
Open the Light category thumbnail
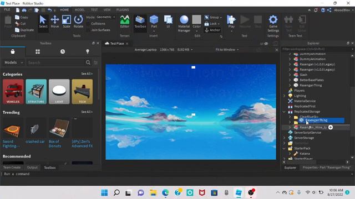59,91
